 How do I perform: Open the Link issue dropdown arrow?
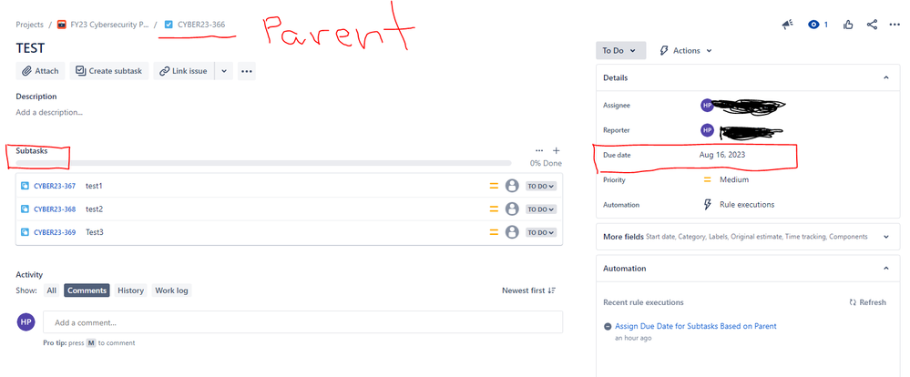pyautogui.click(x=223, y=71)
